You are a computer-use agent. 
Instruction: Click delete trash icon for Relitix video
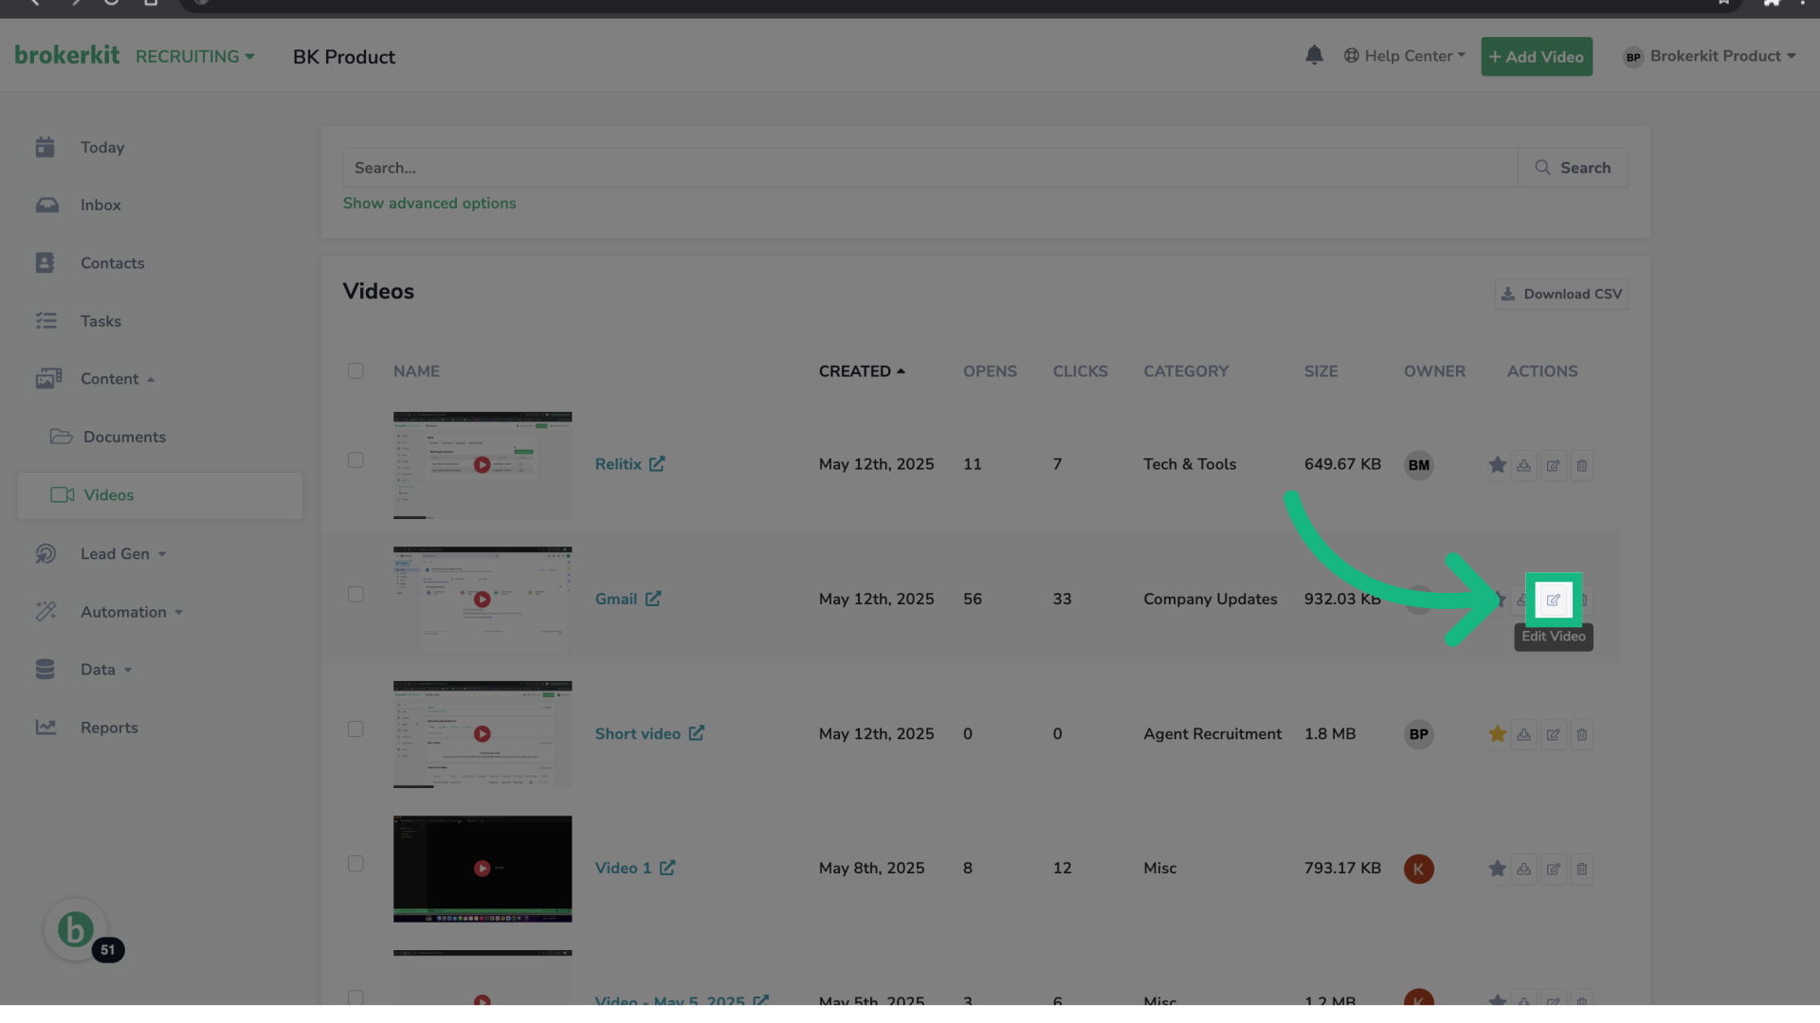click(x=1581, y=465)
